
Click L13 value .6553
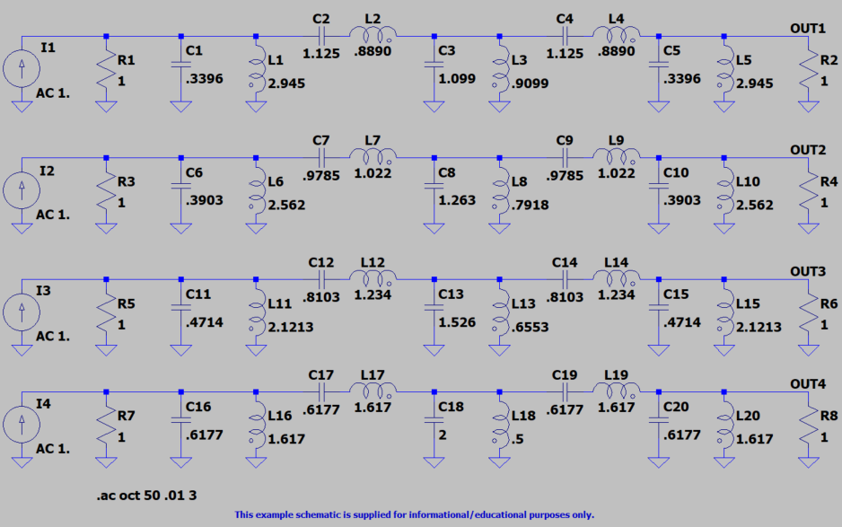tap(530, 327)
